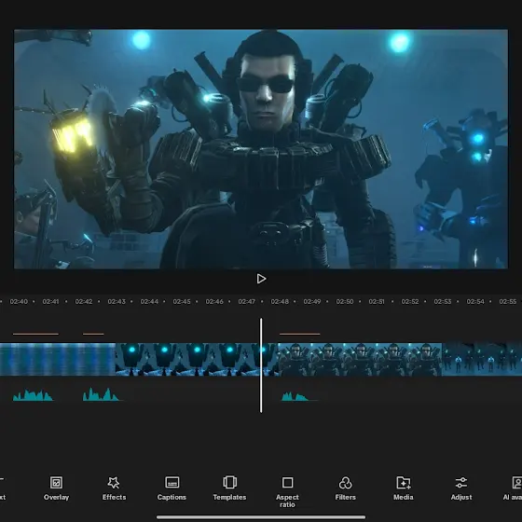Open the Aspect ratio tool
The height and width of the screenshot is (522, 522).
[287, 492]
